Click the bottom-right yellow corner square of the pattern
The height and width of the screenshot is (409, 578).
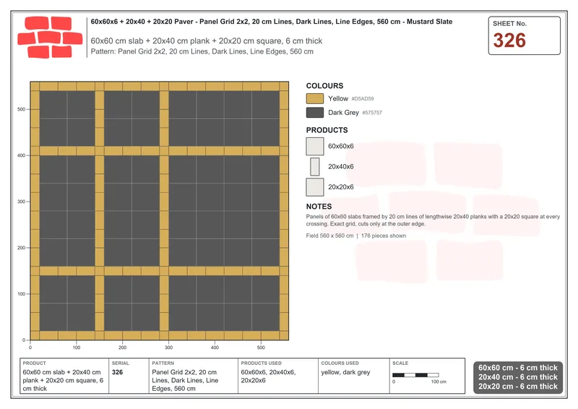click(284, 335)
